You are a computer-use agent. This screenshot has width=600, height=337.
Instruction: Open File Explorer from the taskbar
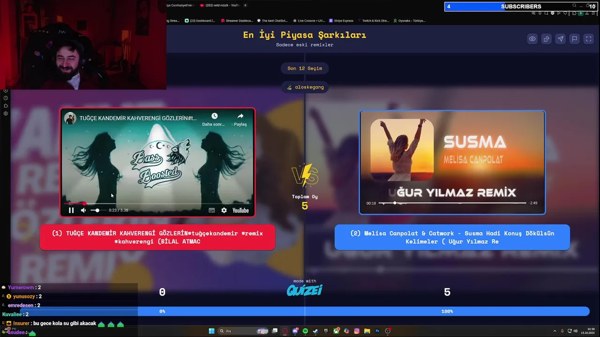tap(367, 331)
